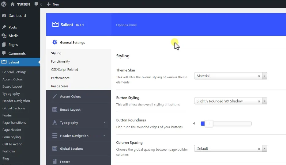
Task: Select the Slightly Rounded W/ Shadow box
Action: coord(231,101)
